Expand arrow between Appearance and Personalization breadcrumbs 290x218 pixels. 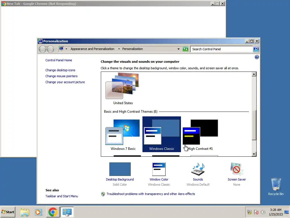click(x=119, y=49)
